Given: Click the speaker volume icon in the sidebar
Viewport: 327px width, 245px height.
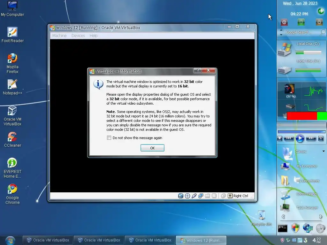Looking at the screenshot, I should (321, 228).
